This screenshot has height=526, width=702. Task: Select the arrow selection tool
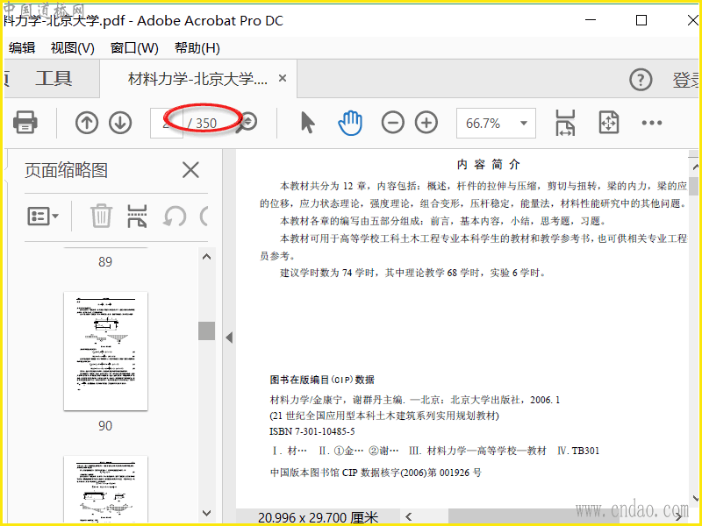pos(308,123)
